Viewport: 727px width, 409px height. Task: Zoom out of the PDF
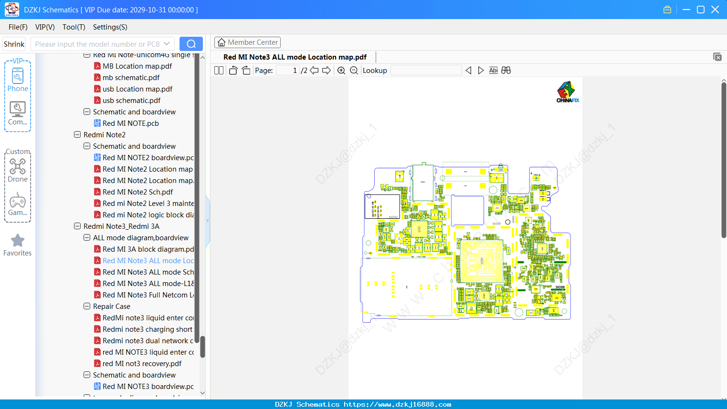tap(354, 71)
